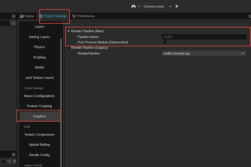Click the Pipeline Name input field
The image size is (251, 167).
(x=204, y=37)
